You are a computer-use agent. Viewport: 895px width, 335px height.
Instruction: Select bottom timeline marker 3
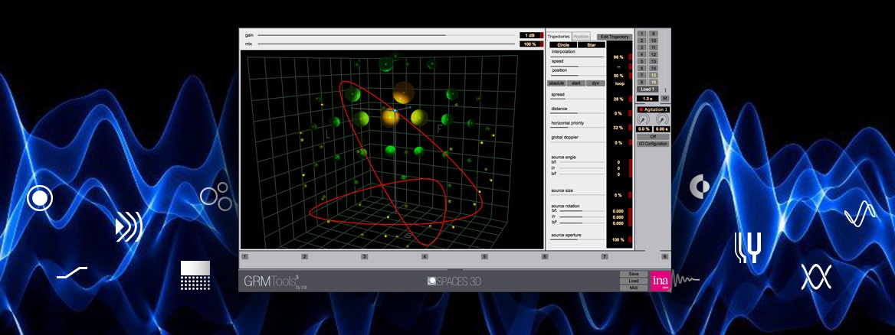coord(364,257)
